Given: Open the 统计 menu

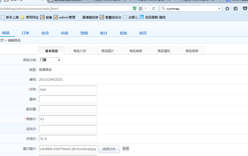Looking at the screenshot, I should point(104,33).
